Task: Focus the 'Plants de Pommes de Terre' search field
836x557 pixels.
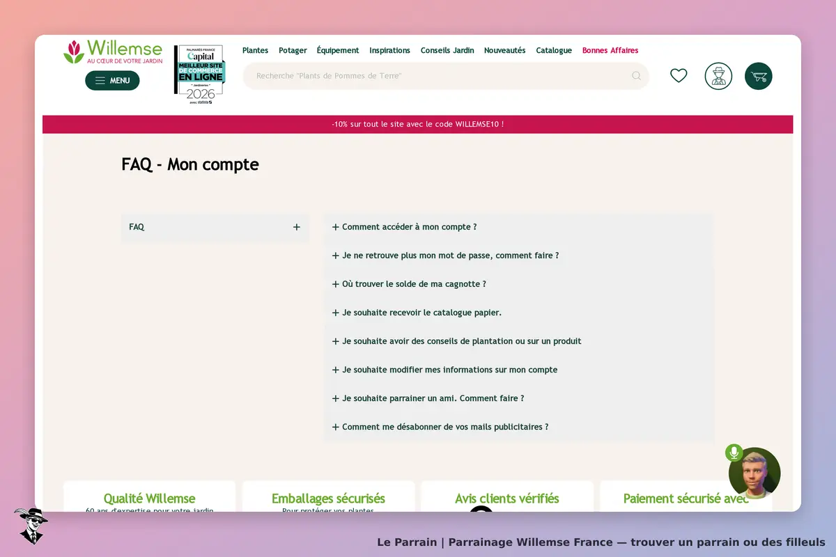Action: [x=446, y=76]
